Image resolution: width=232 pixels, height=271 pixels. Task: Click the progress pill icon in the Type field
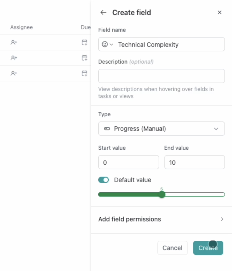[x=107, y=129]
